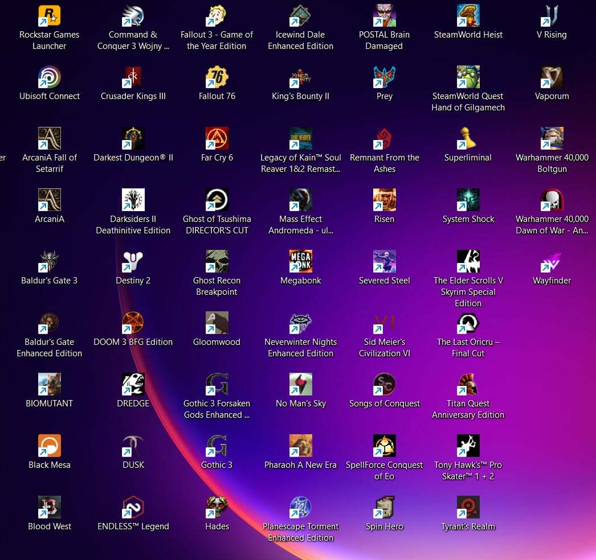Click the No Man's Sky icon

click(301, 385)
